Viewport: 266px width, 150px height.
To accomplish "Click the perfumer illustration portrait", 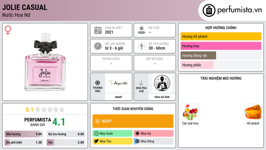I will [x=162, y=83].
